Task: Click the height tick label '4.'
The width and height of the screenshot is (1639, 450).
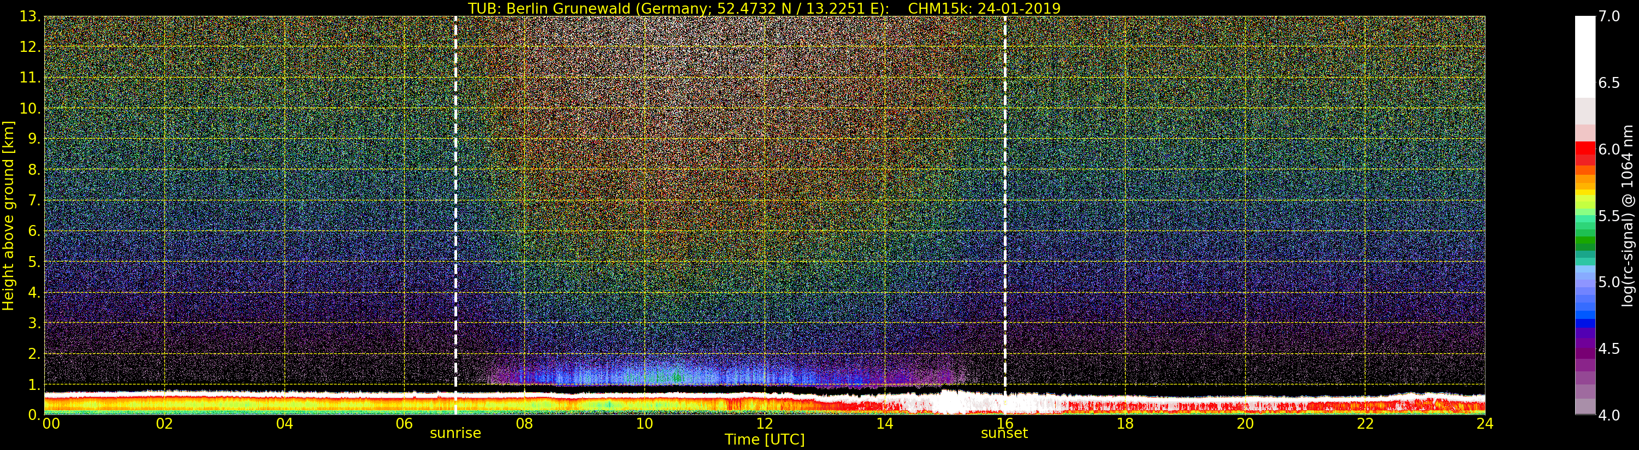Action: (34, 292)
